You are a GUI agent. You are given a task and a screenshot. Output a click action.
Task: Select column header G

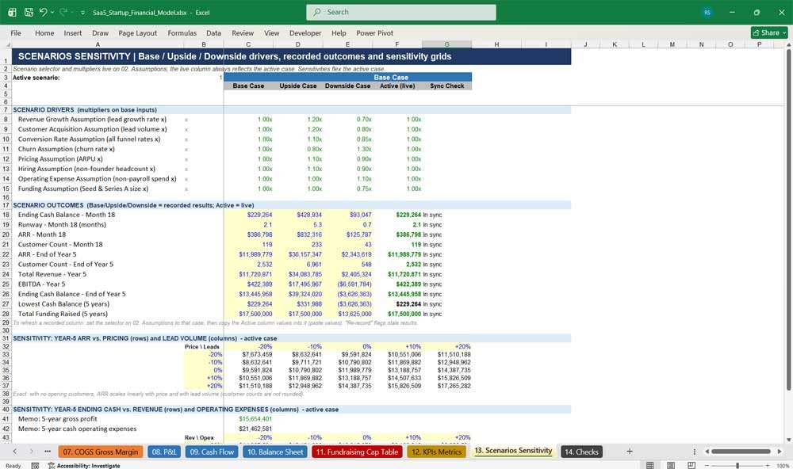pyautogui.click(x=447, y=44)
